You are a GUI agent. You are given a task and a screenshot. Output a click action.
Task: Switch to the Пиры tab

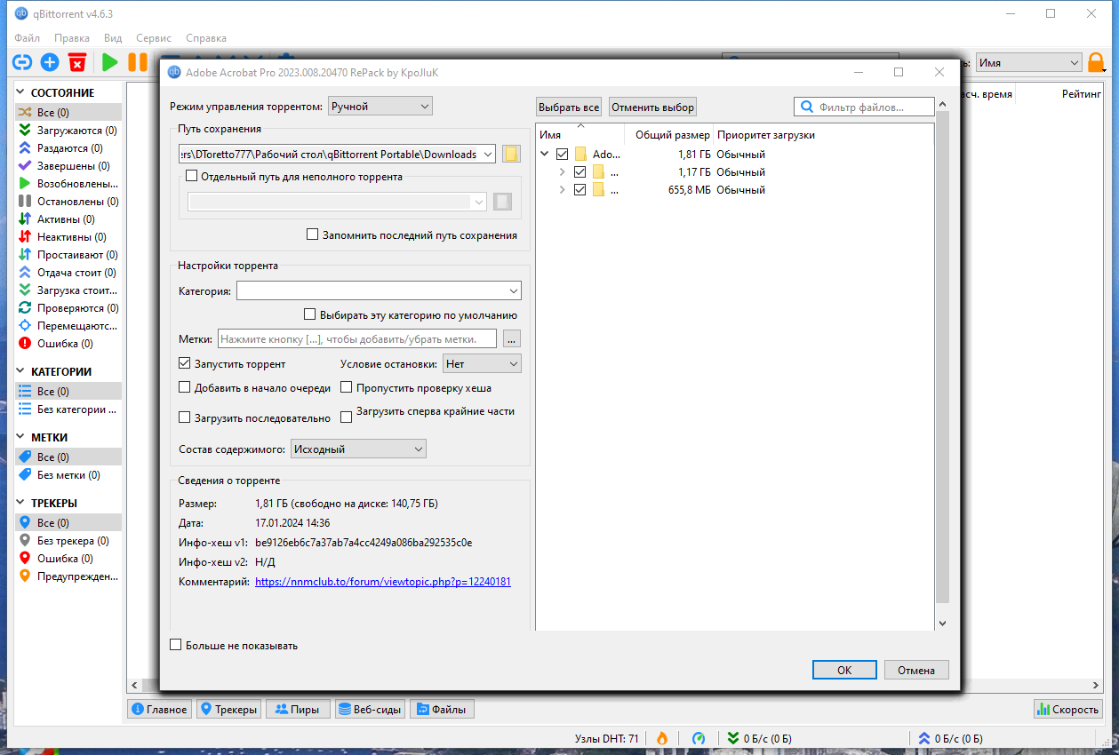[297, 708]
